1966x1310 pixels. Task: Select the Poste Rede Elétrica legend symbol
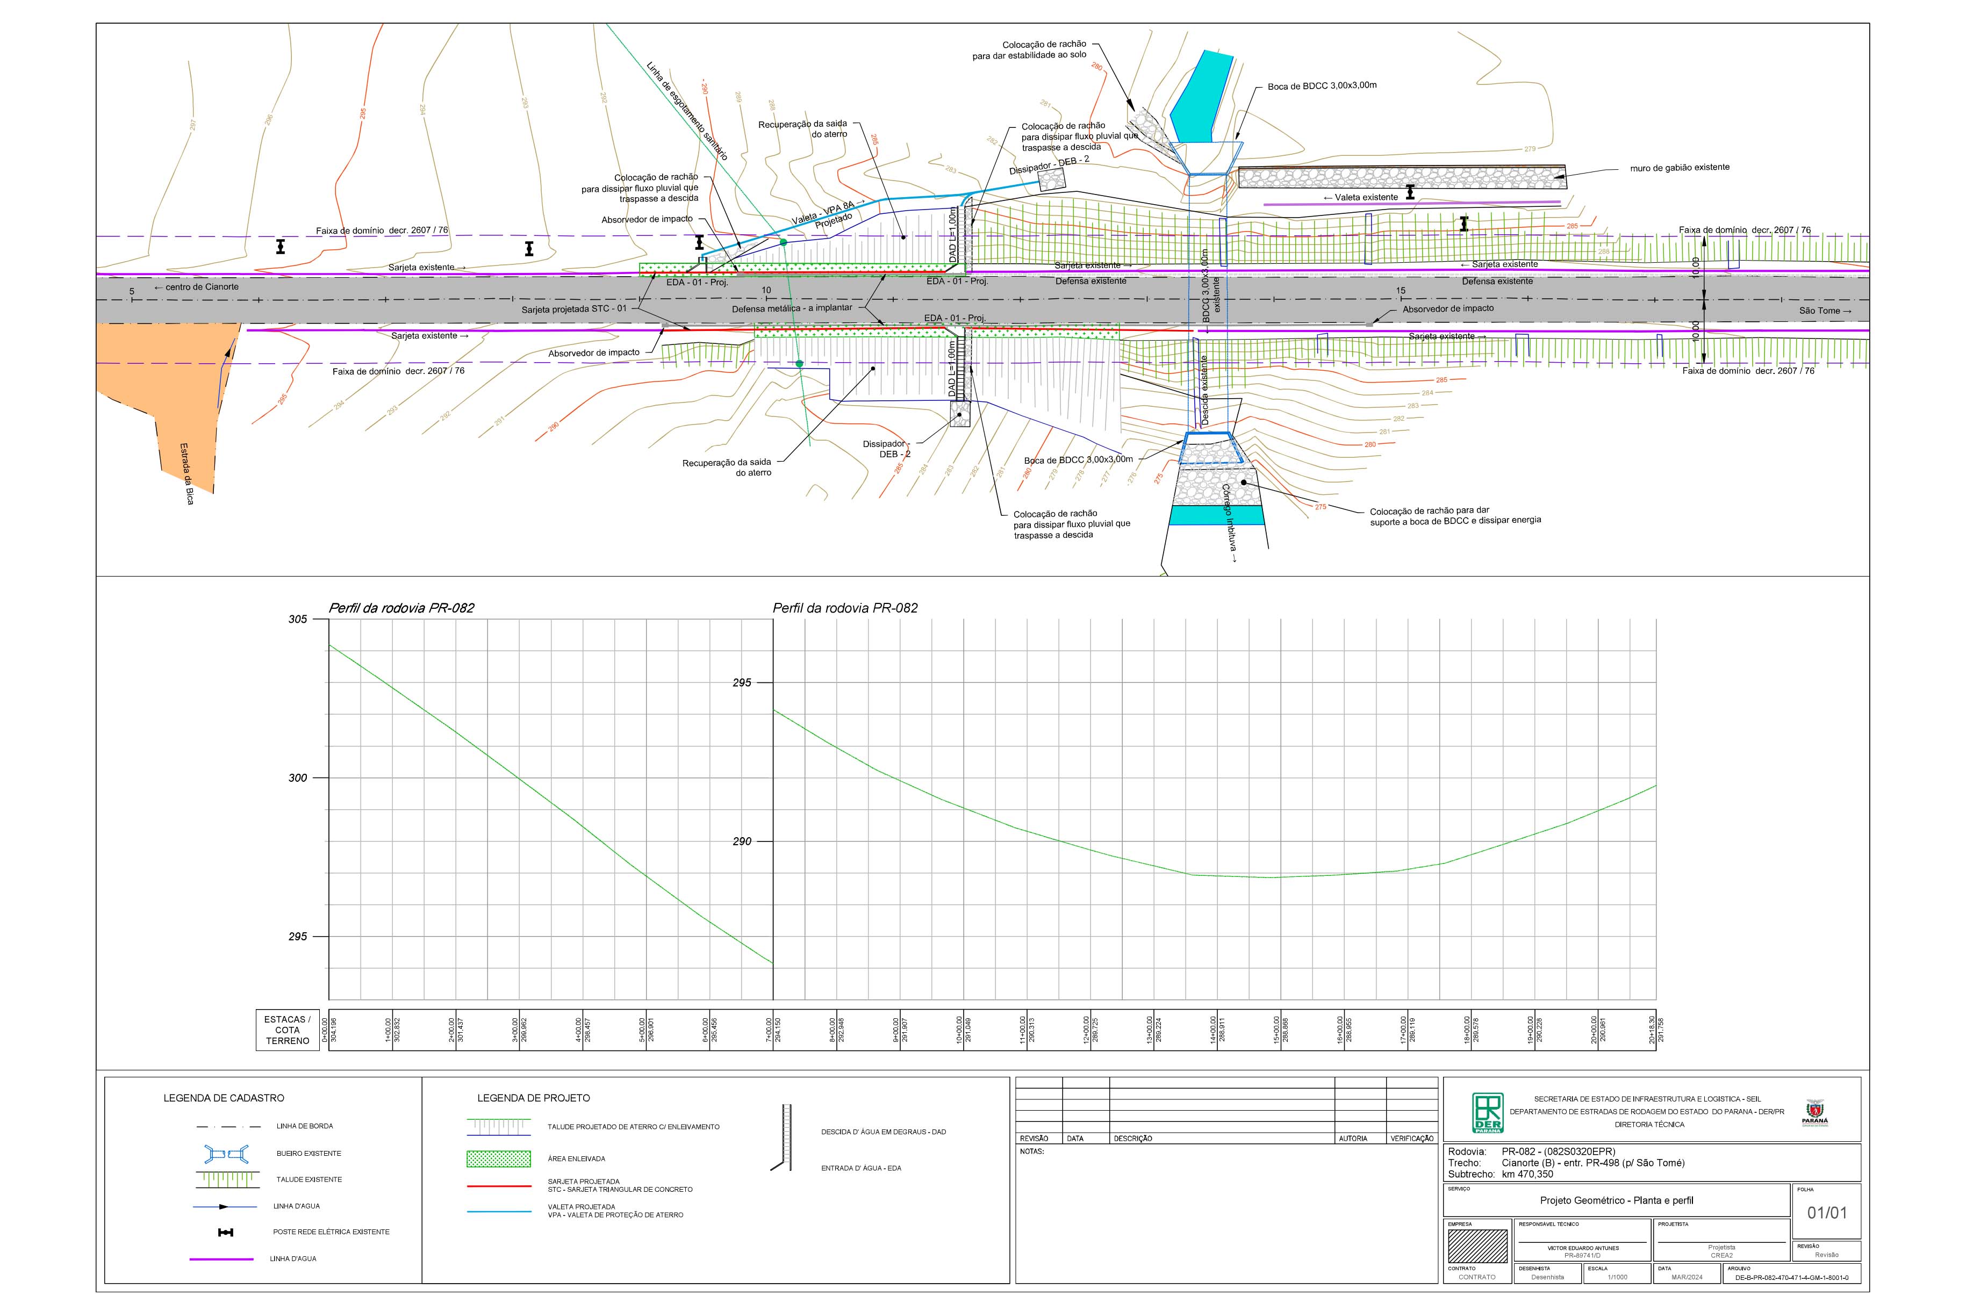(226, 1232)
